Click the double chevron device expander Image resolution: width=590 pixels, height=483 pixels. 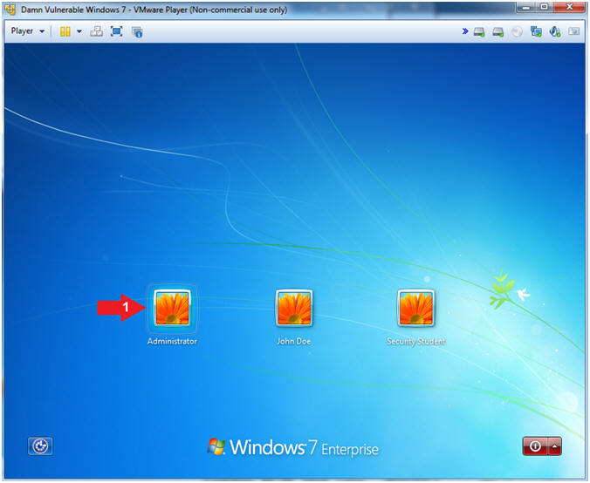pyautogui.click(x=465, y=31)
